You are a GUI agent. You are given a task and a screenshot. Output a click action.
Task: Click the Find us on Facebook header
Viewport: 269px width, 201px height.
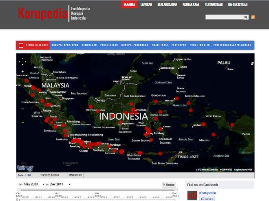(203, 185)
